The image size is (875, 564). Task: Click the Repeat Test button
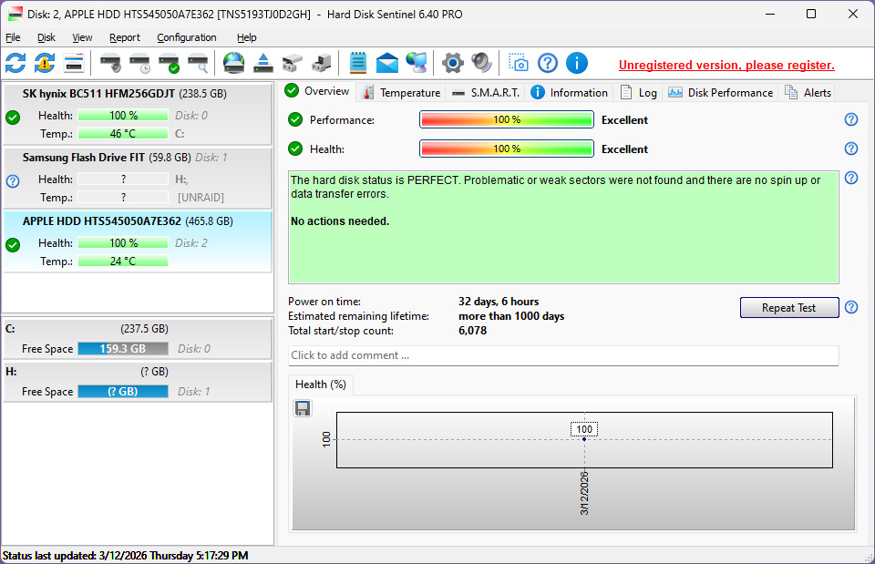(789, 307)
